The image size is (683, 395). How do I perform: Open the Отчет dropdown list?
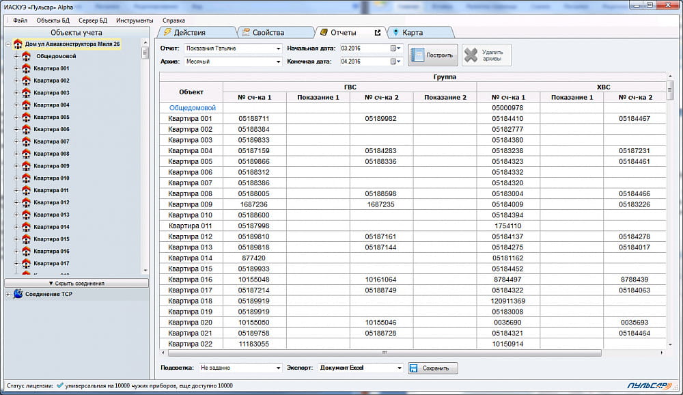[278, 49]
